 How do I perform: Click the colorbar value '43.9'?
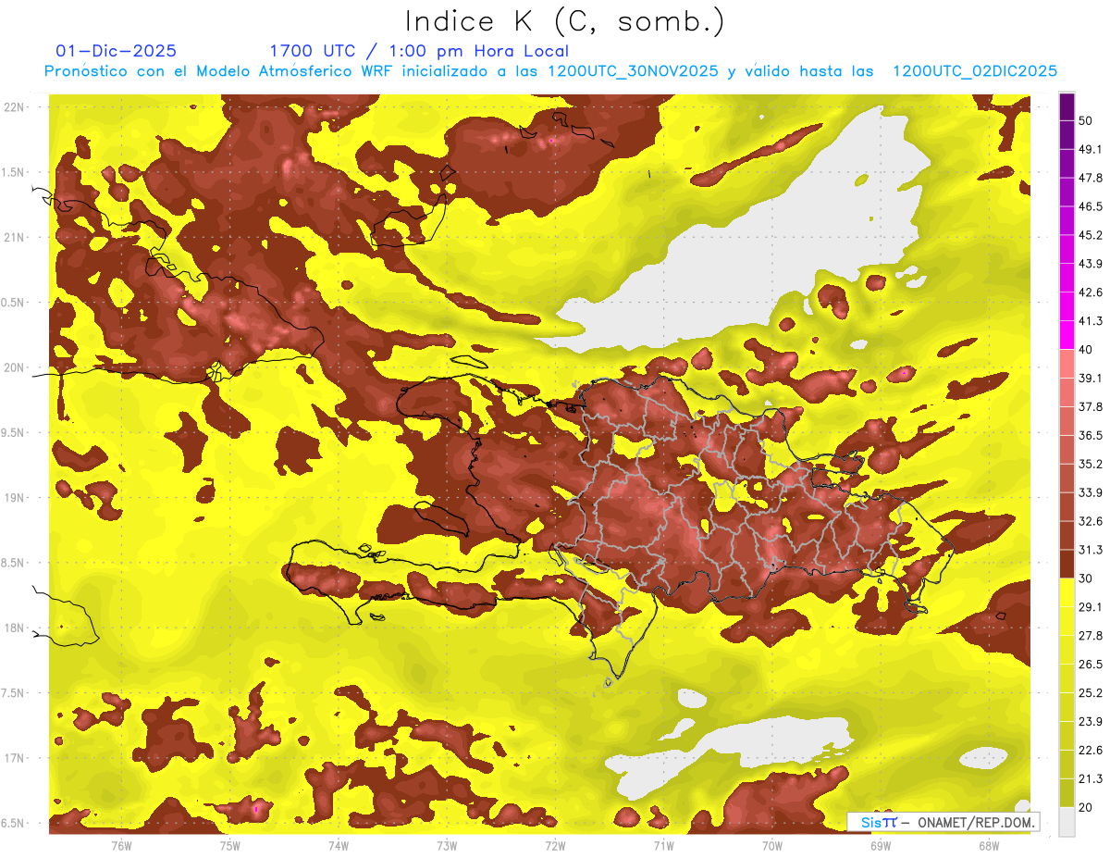tap(1090, 264)
